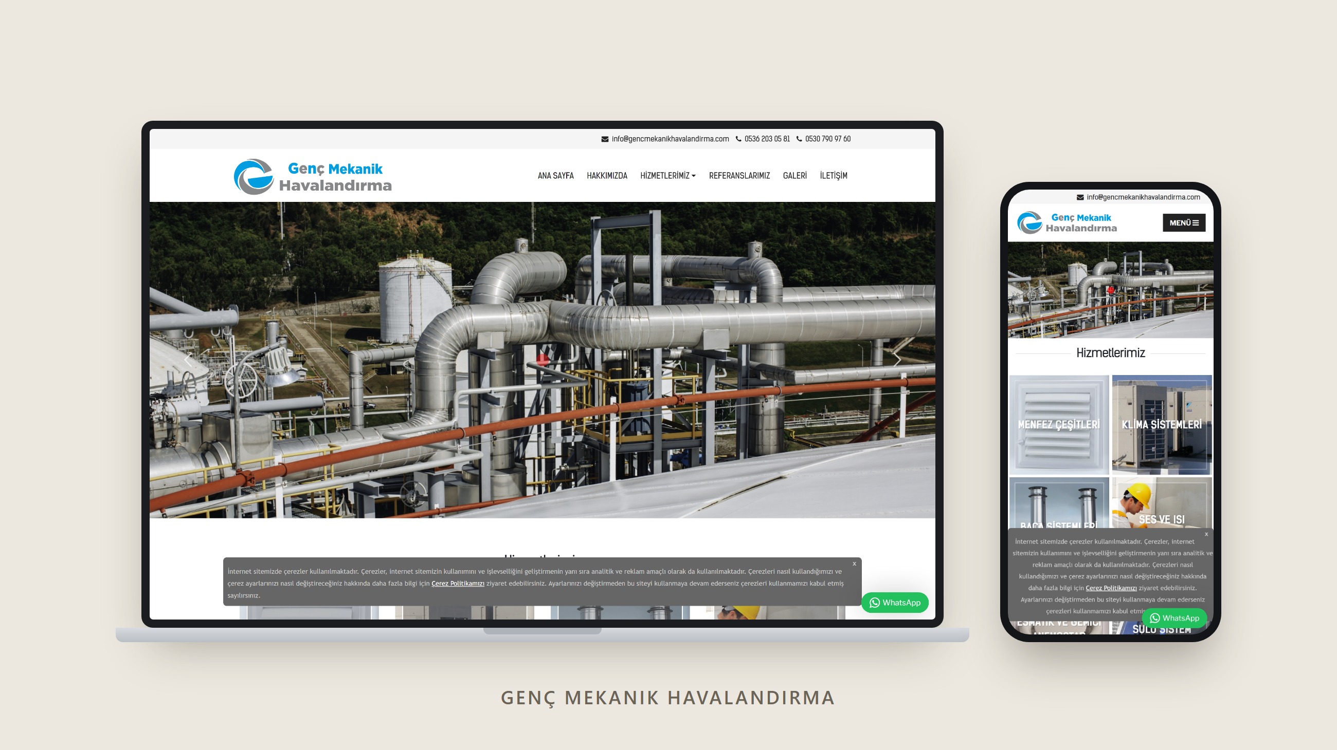This screenshot has height=750, width=1337.
Task: Tap the WhatsApp button on mobile view
Action: pos(1174,618)
